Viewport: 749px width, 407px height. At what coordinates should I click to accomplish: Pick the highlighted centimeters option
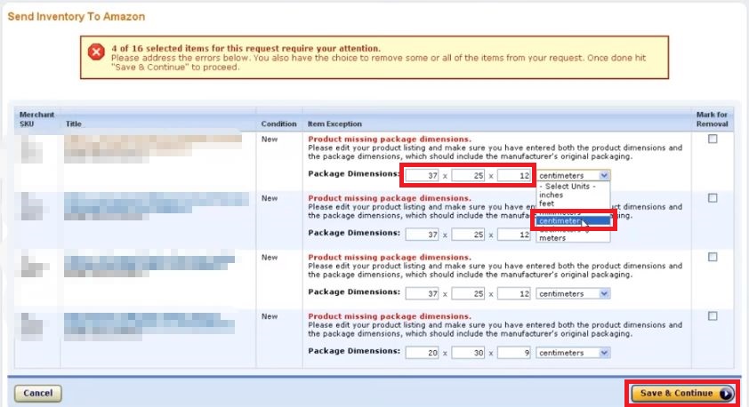[x=560, y=221]
